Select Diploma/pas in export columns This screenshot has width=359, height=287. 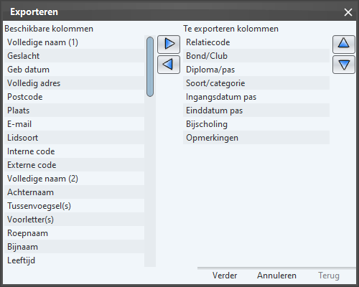tap(256, 70)
